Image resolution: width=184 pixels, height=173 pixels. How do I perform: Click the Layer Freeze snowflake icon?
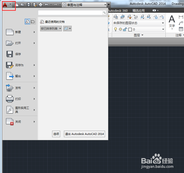point(156,17)
